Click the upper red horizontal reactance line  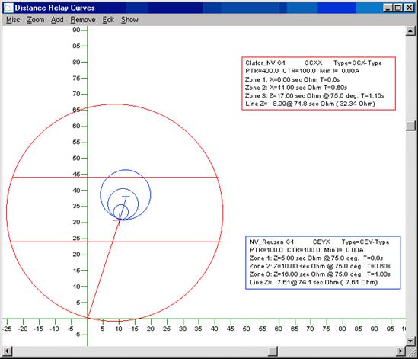point(115,178)
